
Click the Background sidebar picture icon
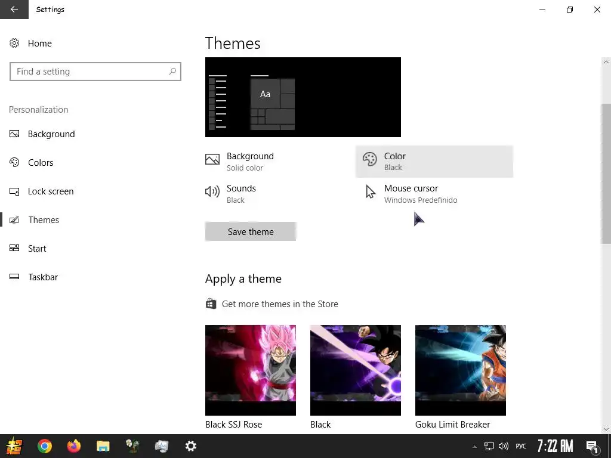click(14, 134)
